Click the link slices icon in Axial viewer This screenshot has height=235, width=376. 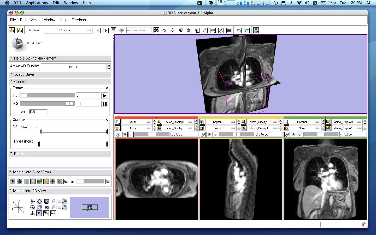coord(118,134)
